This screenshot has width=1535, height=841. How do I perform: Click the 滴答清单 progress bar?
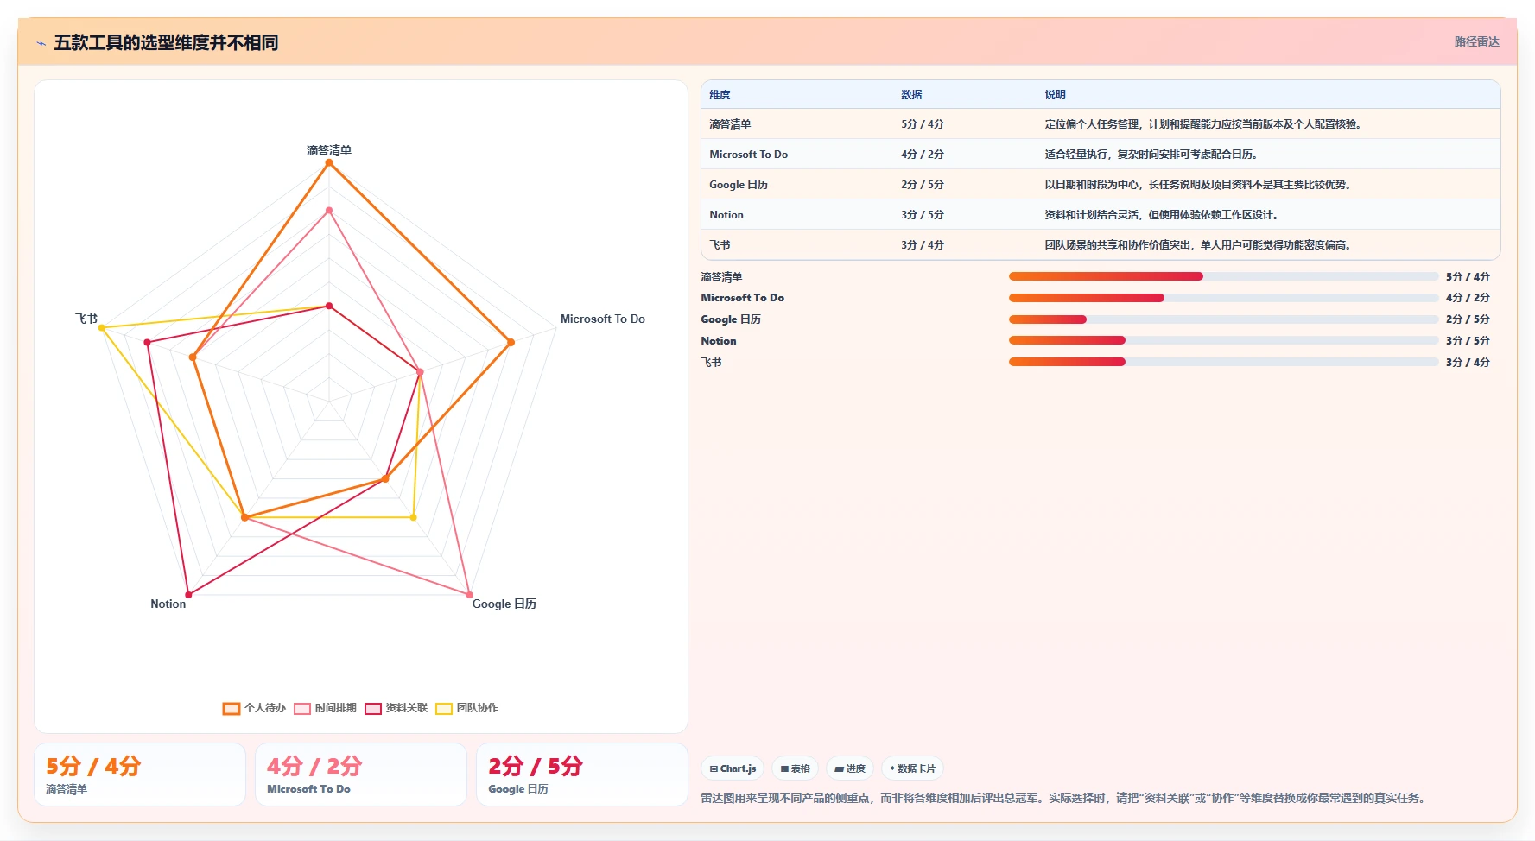coord(1224,276)
